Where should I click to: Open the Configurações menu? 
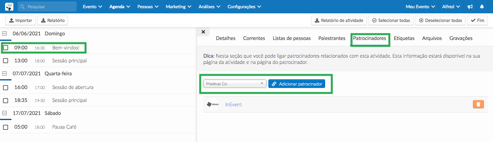[x=244, y=7]
